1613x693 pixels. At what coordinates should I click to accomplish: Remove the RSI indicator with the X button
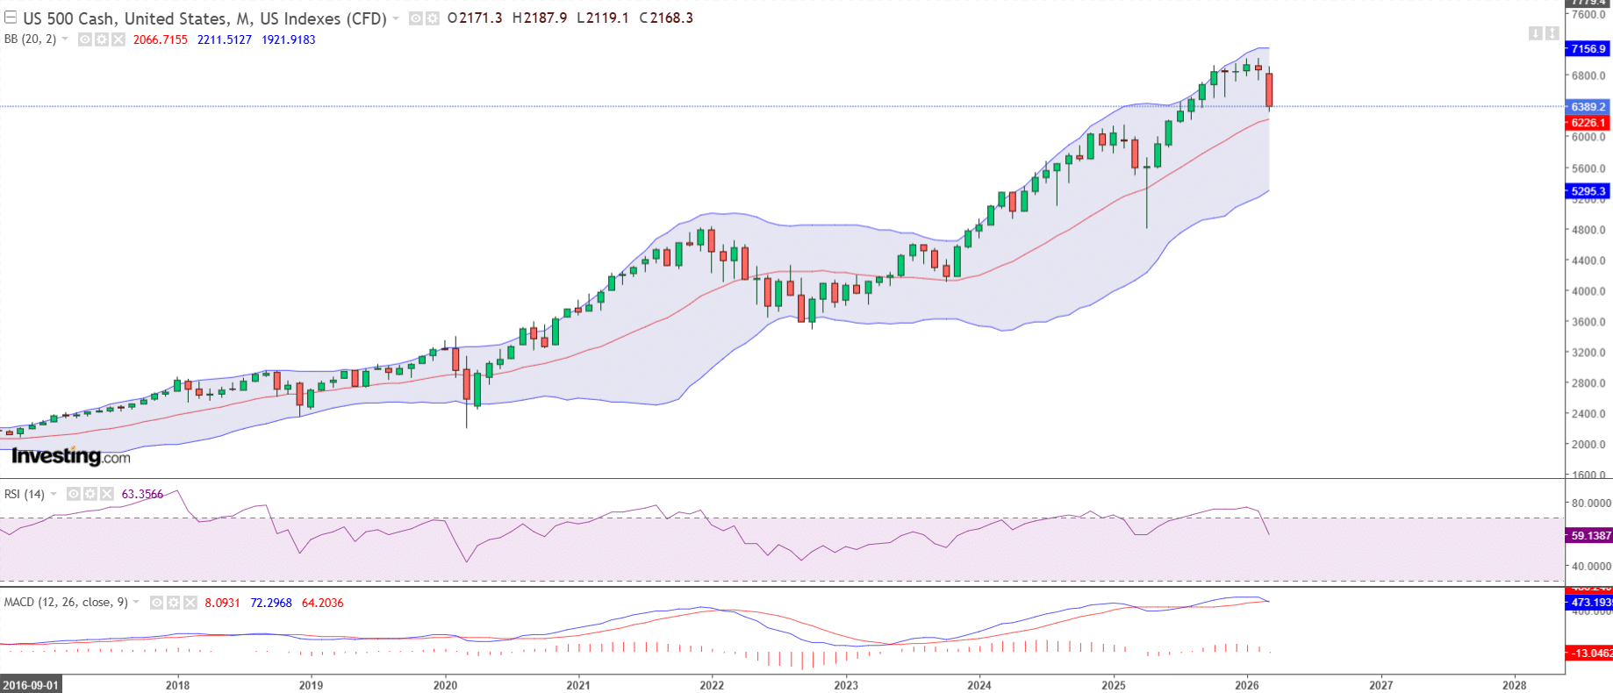click(105, 494)
